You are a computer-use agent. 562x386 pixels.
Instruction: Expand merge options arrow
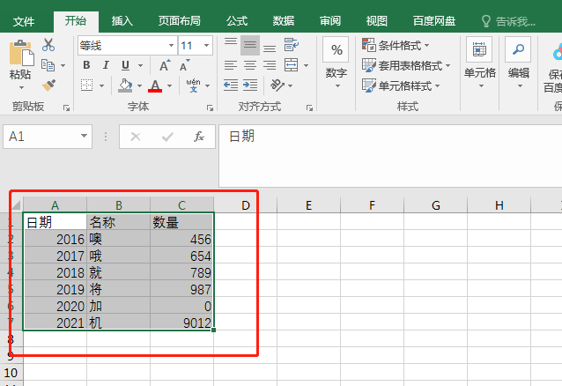coord(306,65)
